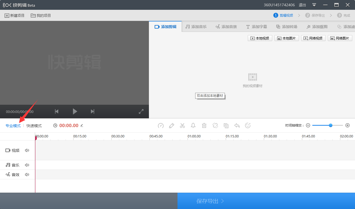
Task: Zoom out timeline with minus icon
Action: pos(308,125)
